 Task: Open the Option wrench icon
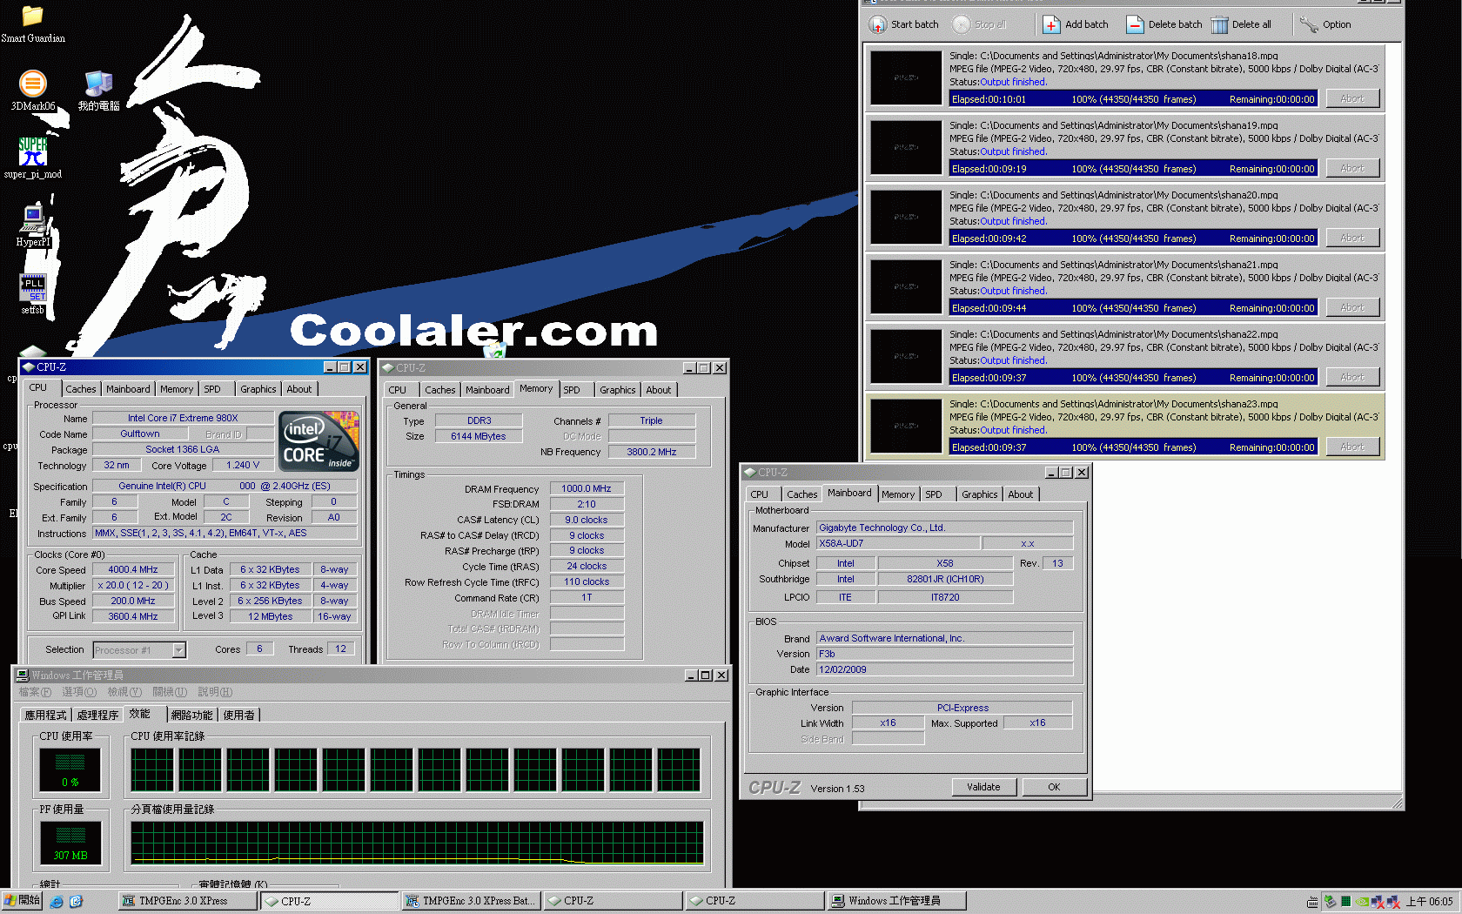coord(1309,24)
